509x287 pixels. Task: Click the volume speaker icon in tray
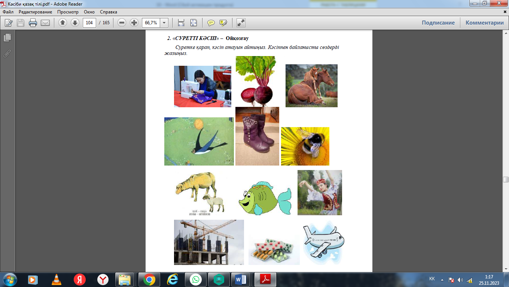click(x=460, y=280)
